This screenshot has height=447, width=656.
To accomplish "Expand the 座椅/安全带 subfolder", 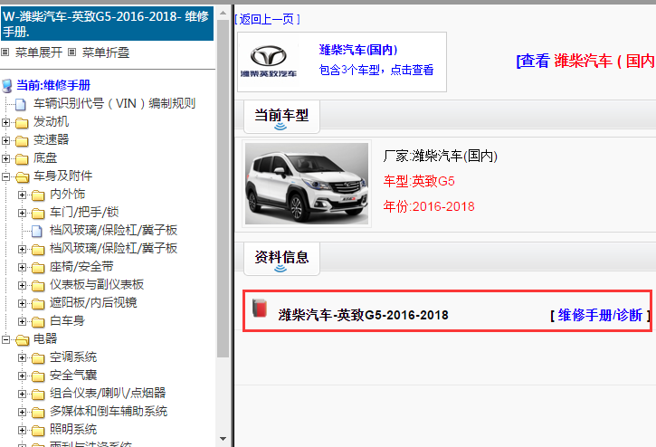I will (x=23, y=268).
